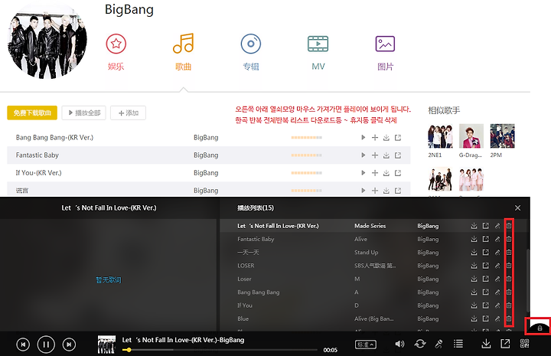The width and height of the screenshot is (551, 356).
Task: Select the song title Fantastic Baby in list
Action: coord(37,155)
